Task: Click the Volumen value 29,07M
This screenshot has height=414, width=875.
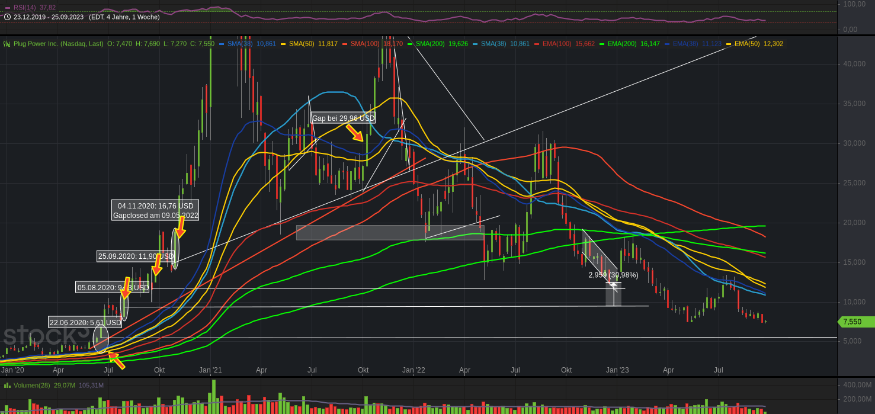Action: pos(65,386)
